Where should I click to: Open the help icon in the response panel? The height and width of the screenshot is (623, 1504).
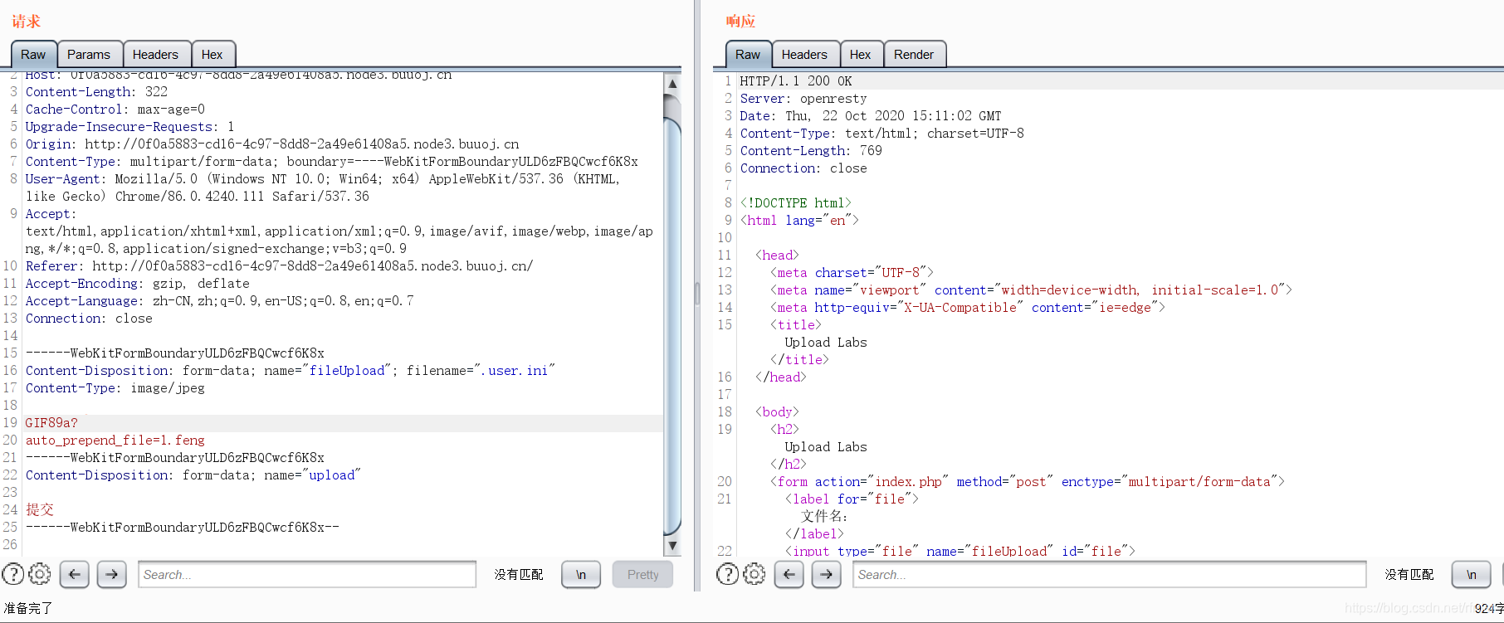pos(727,574)
